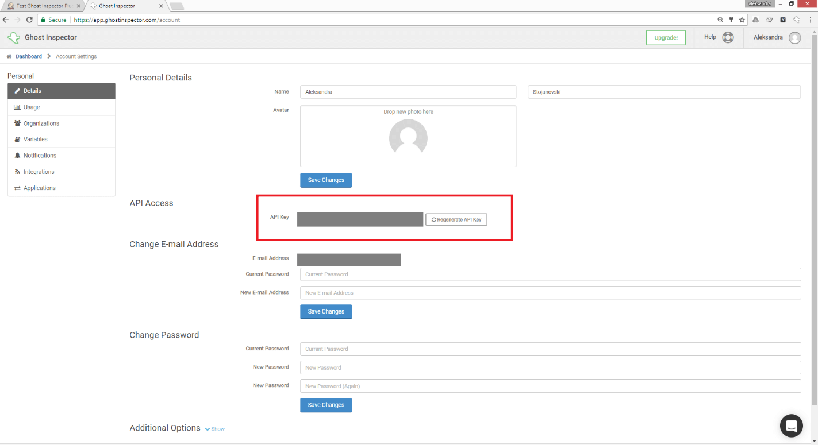Click the avatar drop zone area
The height and width of the screenshot is (445, 818).
point(408,136)
